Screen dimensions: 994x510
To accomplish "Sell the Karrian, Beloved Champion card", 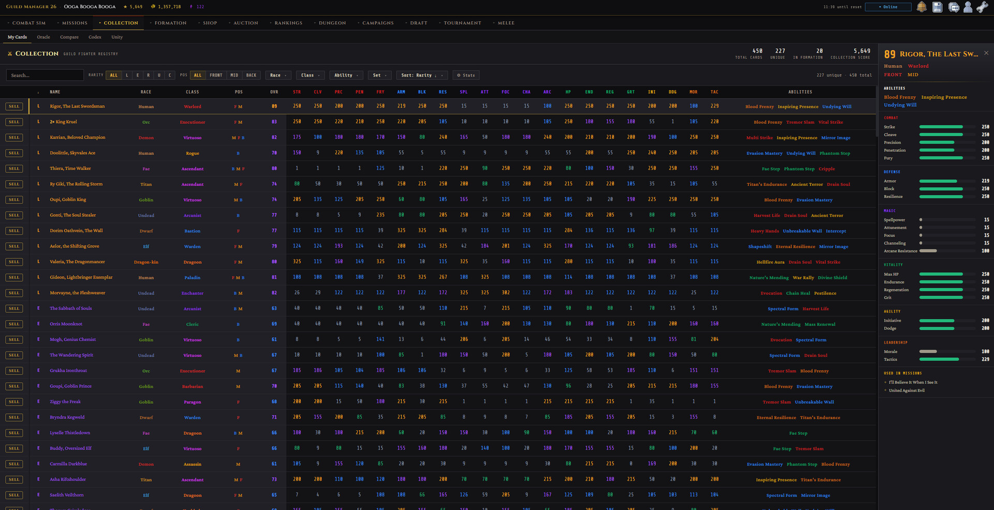I will [x=14, y=138].
